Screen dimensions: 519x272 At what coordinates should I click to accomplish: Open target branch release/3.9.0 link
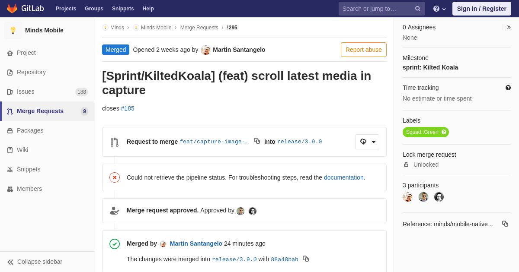click(299, 142)
